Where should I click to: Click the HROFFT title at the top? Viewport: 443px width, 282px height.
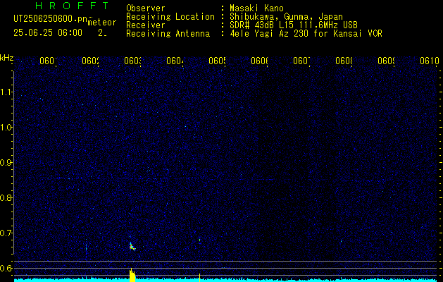click(x=73, y=6)
